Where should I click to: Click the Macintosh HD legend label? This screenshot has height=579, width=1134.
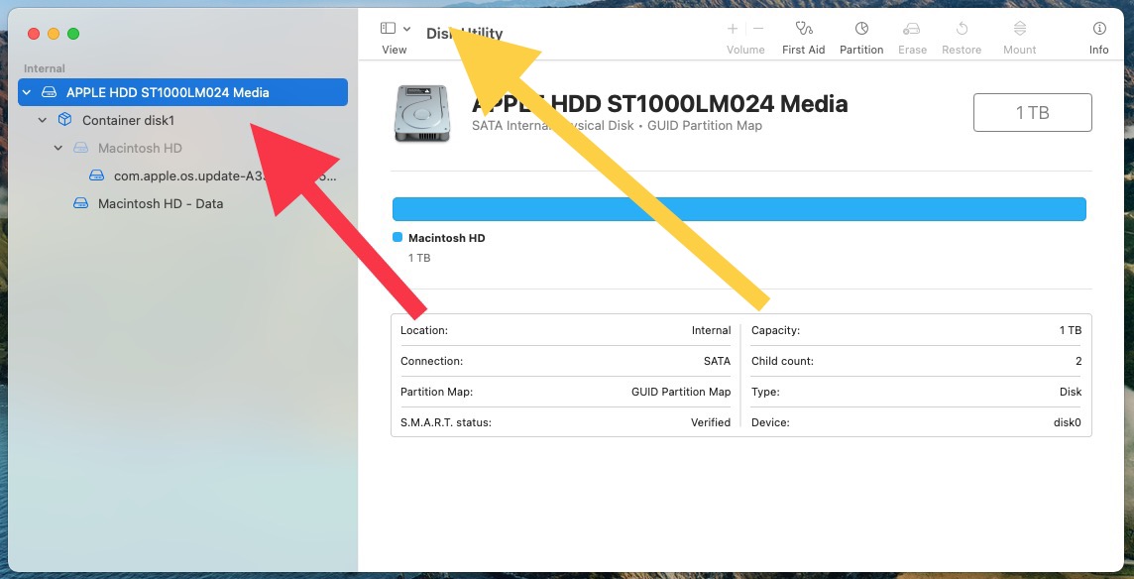click(x=446, y=237)
